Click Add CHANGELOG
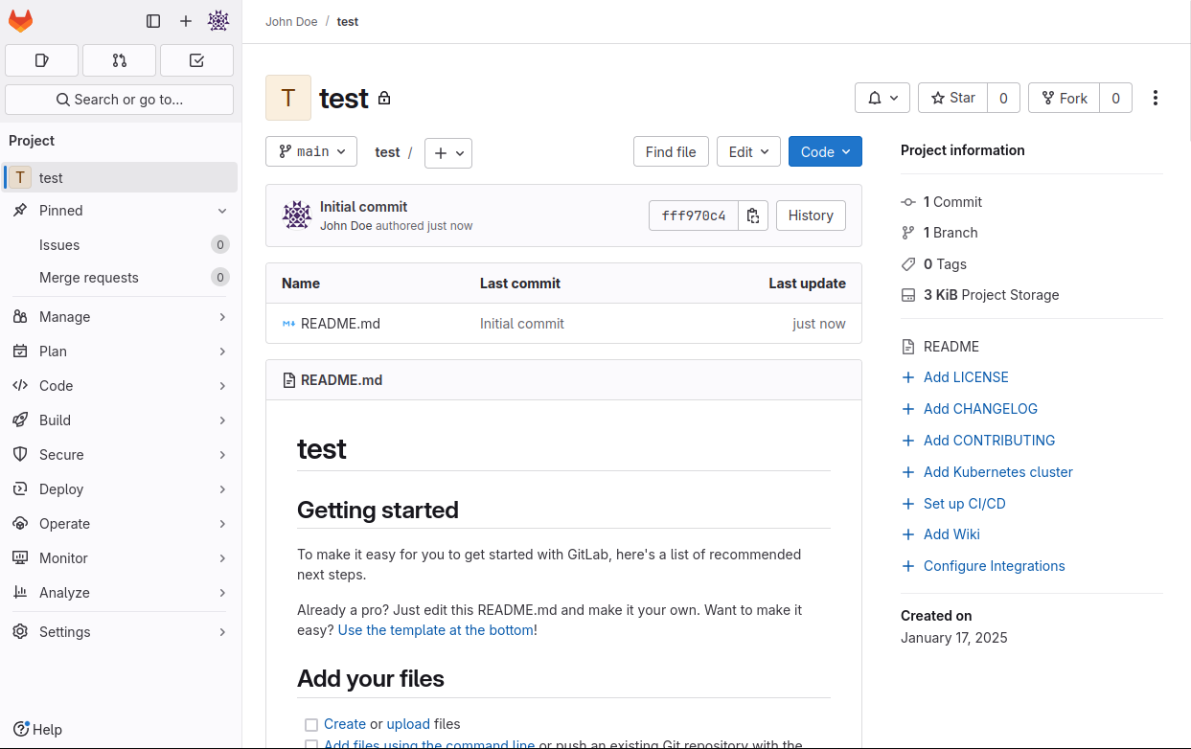The image size is (1191, 749). pos(970,409)
